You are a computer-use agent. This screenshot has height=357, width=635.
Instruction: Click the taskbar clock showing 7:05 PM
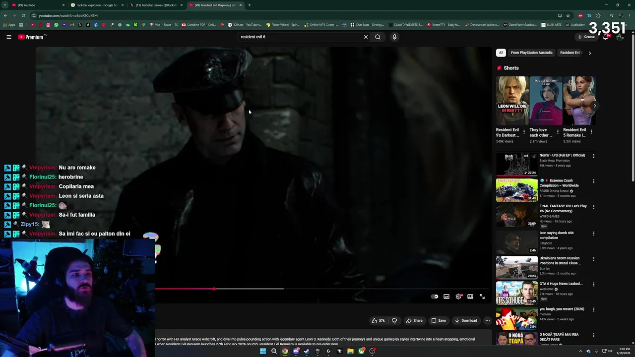[623, 351]
